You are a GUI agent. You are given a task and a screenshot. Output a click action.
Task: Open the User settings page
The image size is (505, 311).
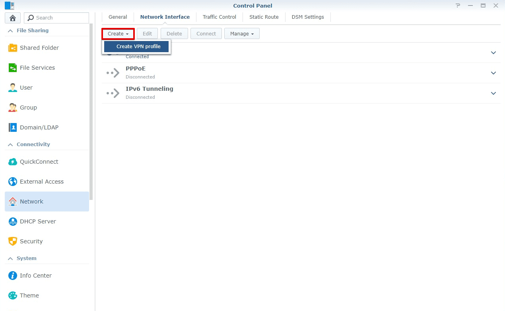(x=27, y=87)
